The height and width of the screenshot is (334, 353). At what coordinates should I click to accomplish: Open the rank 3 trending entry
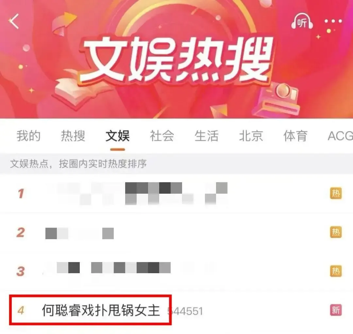click(x=176, y=271)
